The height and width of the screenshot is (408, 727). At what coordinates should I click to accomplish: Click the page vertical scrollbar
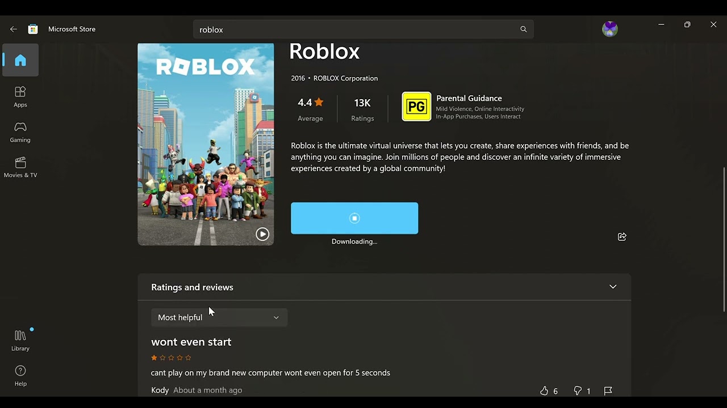click(724, 239)
